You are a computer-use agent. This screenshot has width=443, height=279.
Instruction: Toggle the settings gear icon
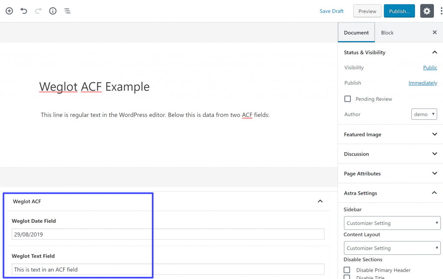tap(427, 11)
